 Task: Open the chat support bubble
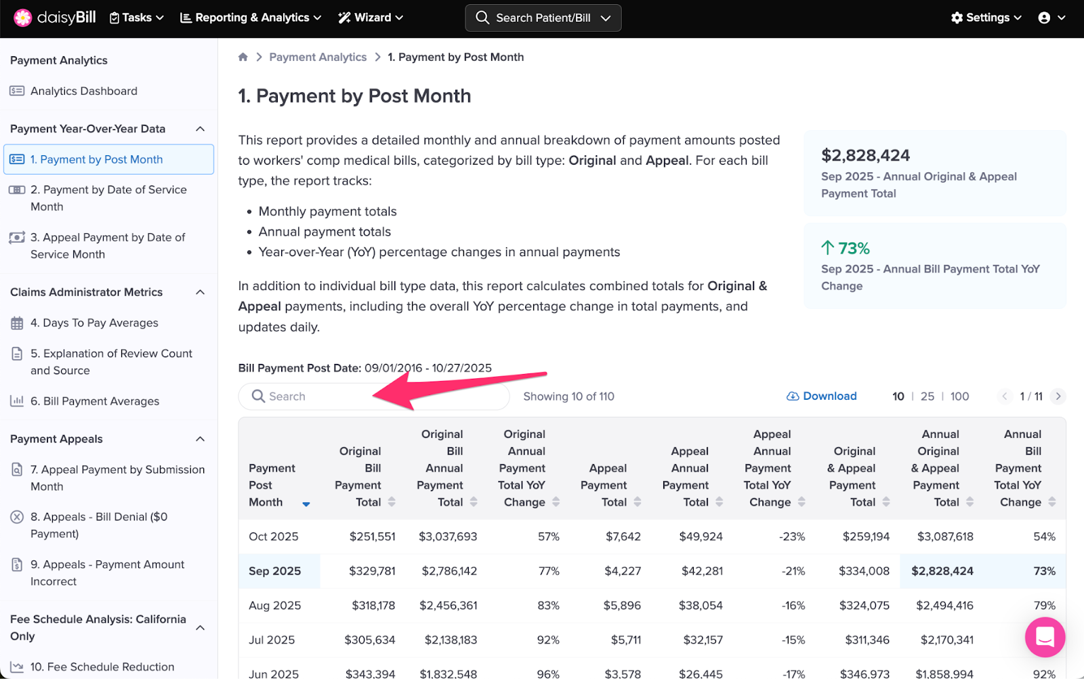pos(1045,637)
